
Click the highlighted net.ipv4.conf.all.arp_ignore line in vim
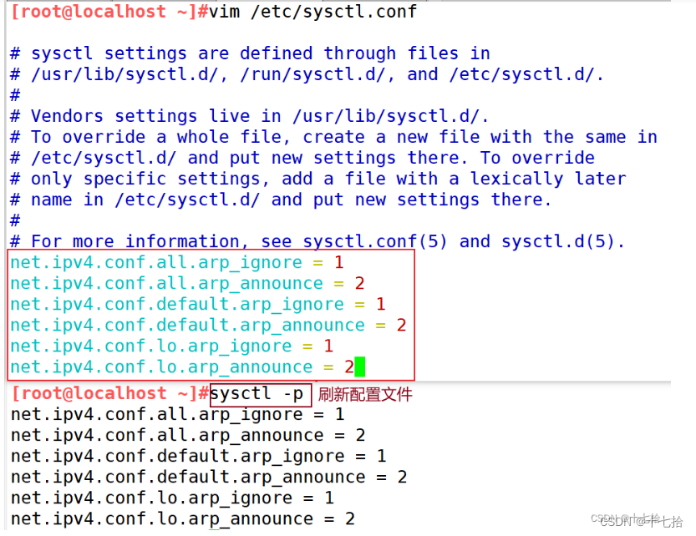coord(177,263)
